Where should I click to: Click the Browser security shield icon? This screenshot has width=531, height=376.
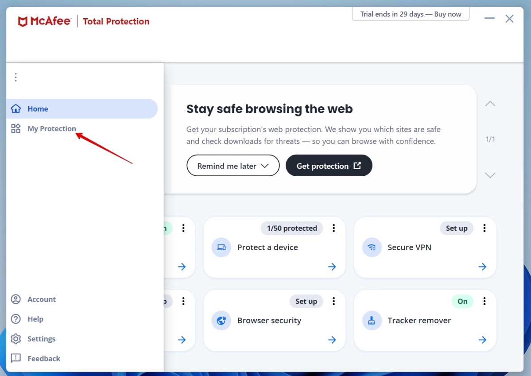coord(221,321)
